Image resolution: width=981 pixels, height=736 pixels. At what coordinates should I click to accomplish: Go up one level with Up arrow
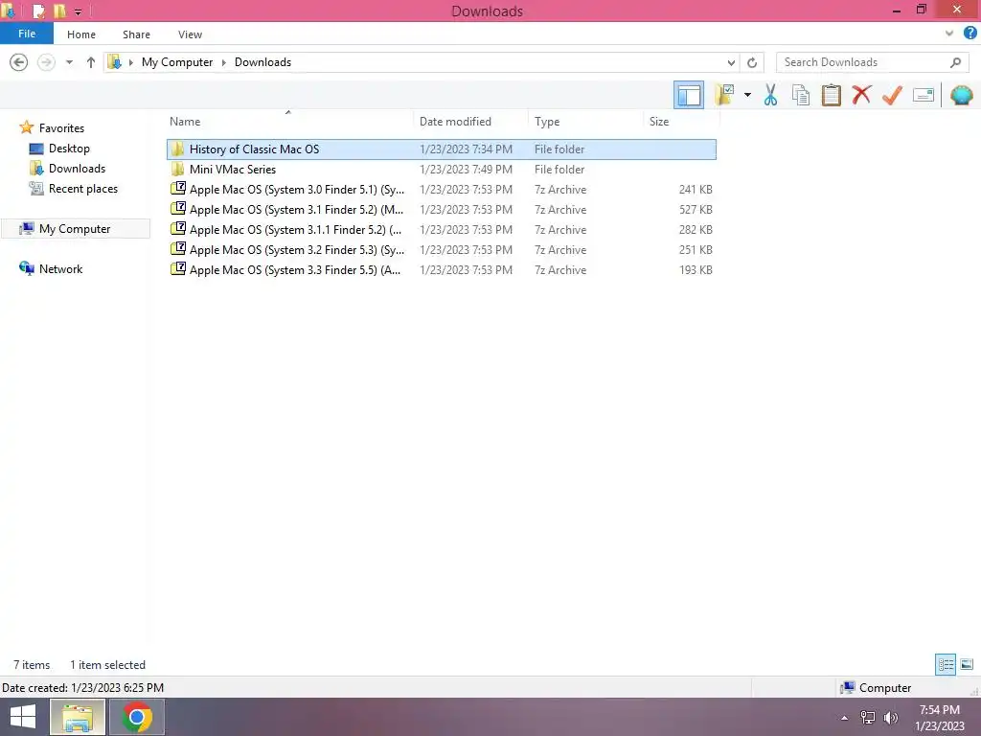tap(91, 62)
